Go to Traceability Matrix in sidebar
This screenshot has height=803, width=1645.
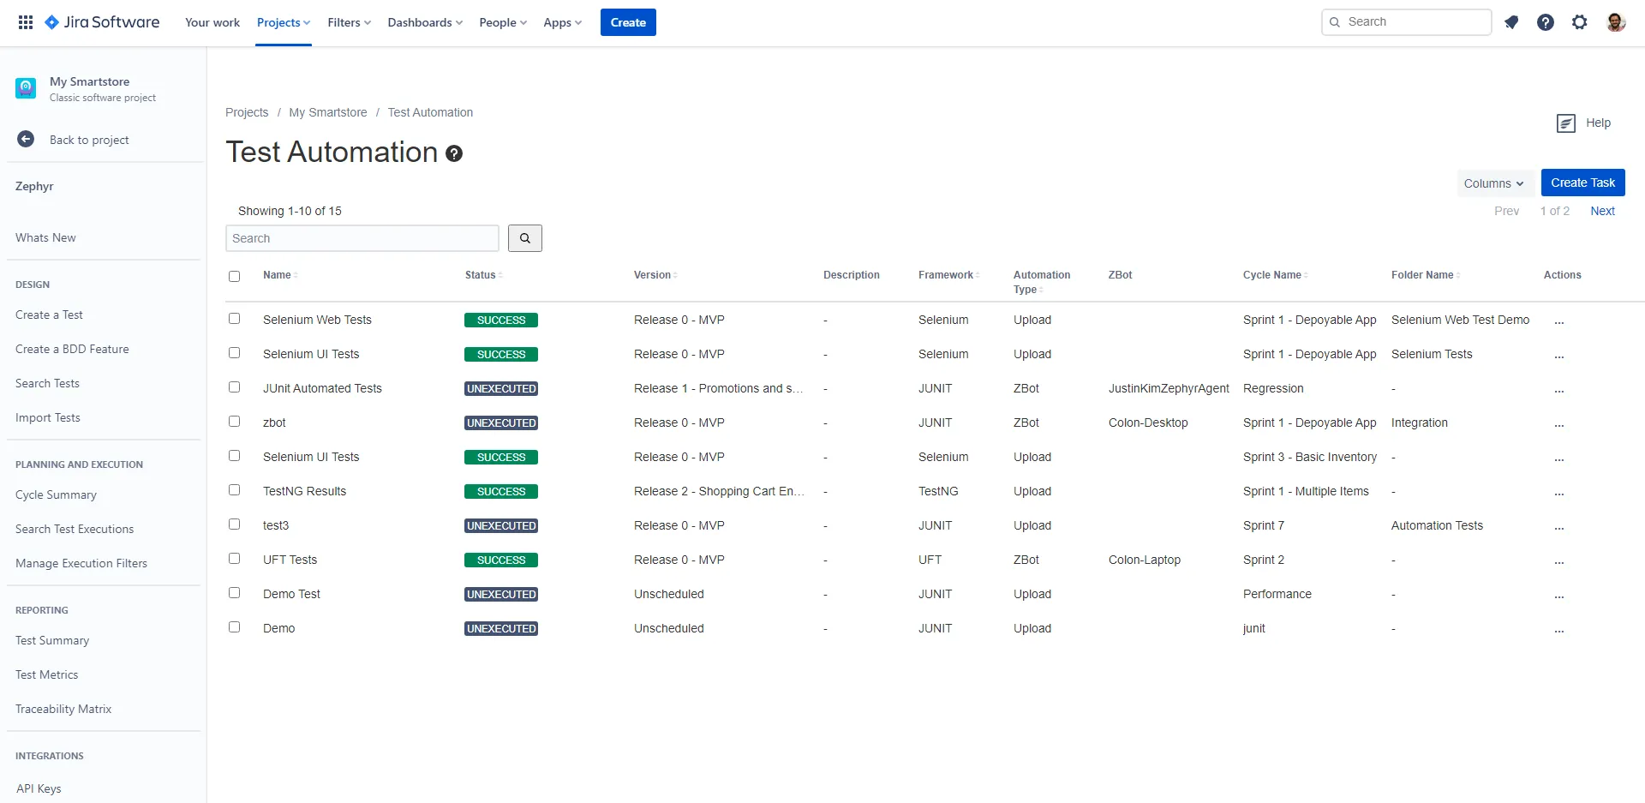(63, 709)
